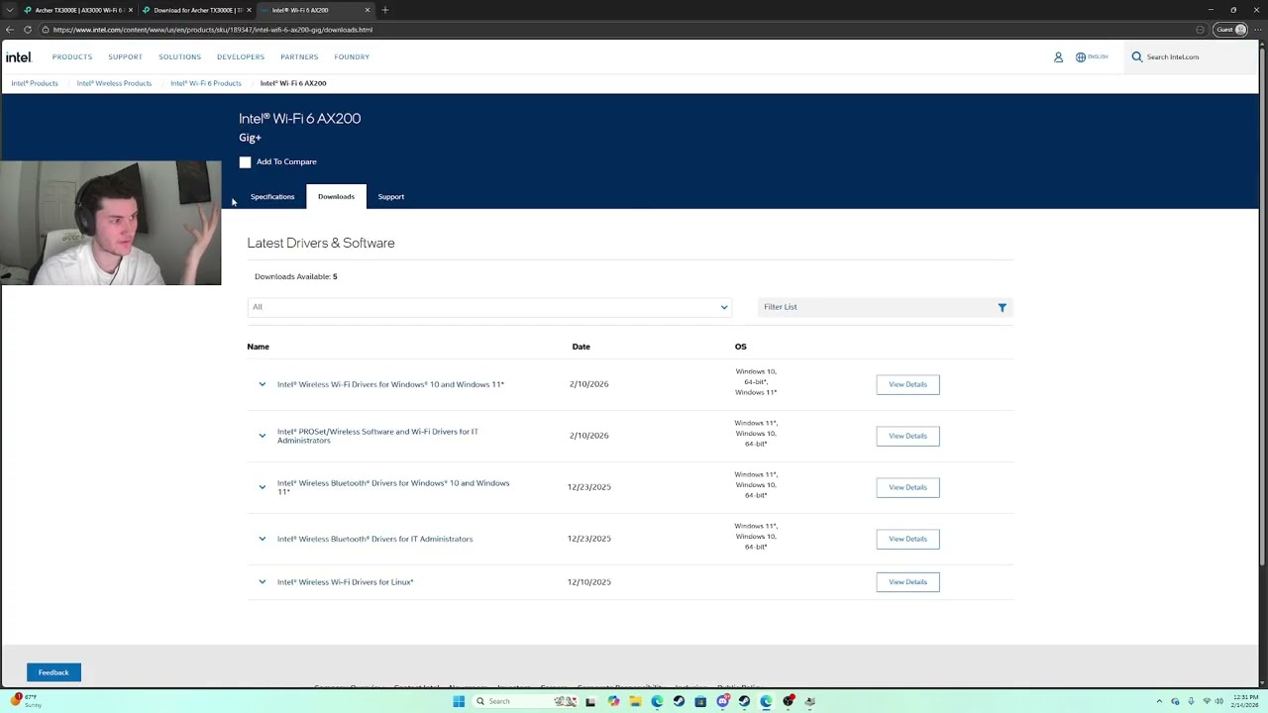This screenshot has width=1268, height=713.
Task: Switch to the Support tab below product title
Action: point(391,197)
